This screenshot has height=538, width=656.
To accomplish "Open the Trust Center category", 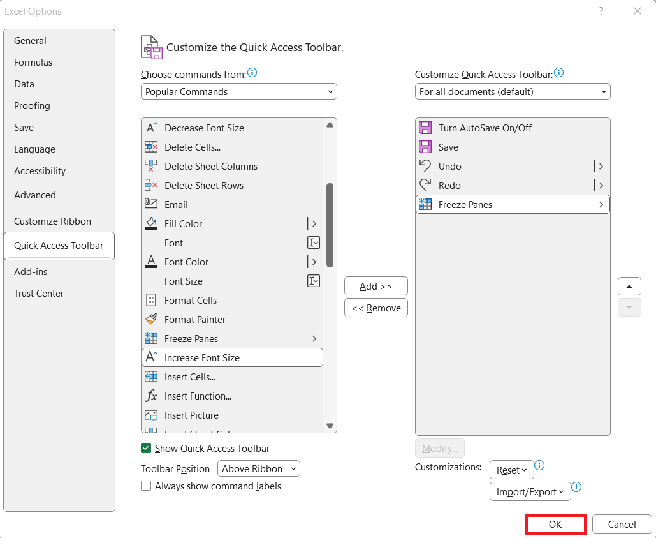I will click(59, 294).
